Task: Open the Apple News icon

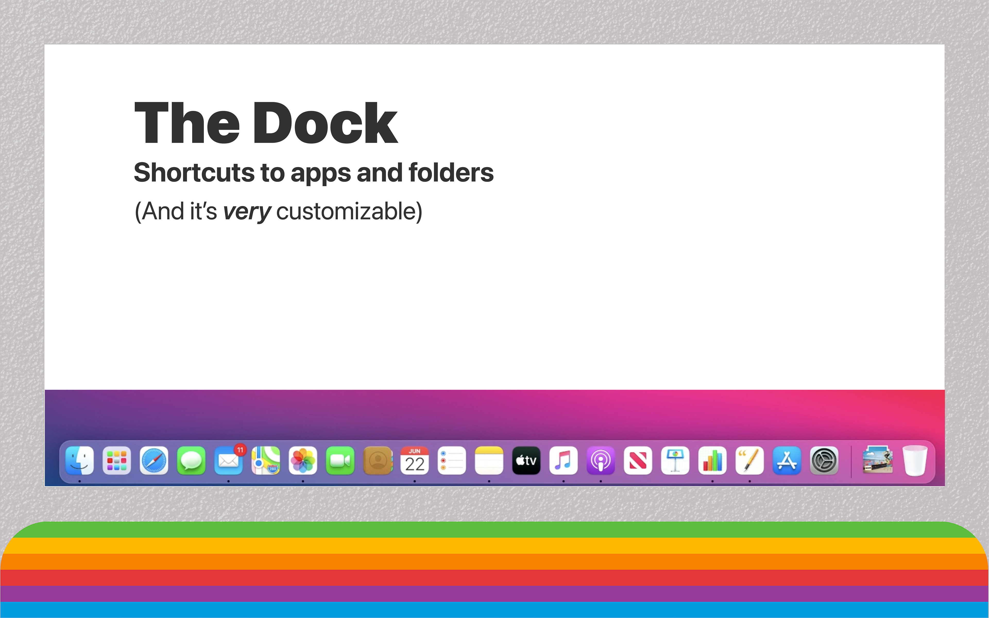Action: pos(638,461)
